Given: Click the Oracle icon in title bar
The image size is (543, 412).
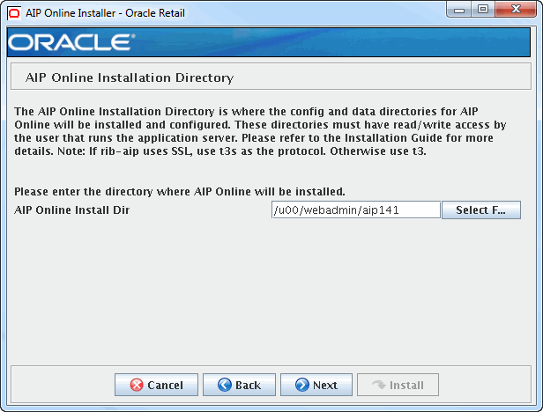Looking at the screenshot, I should (14, 13).
